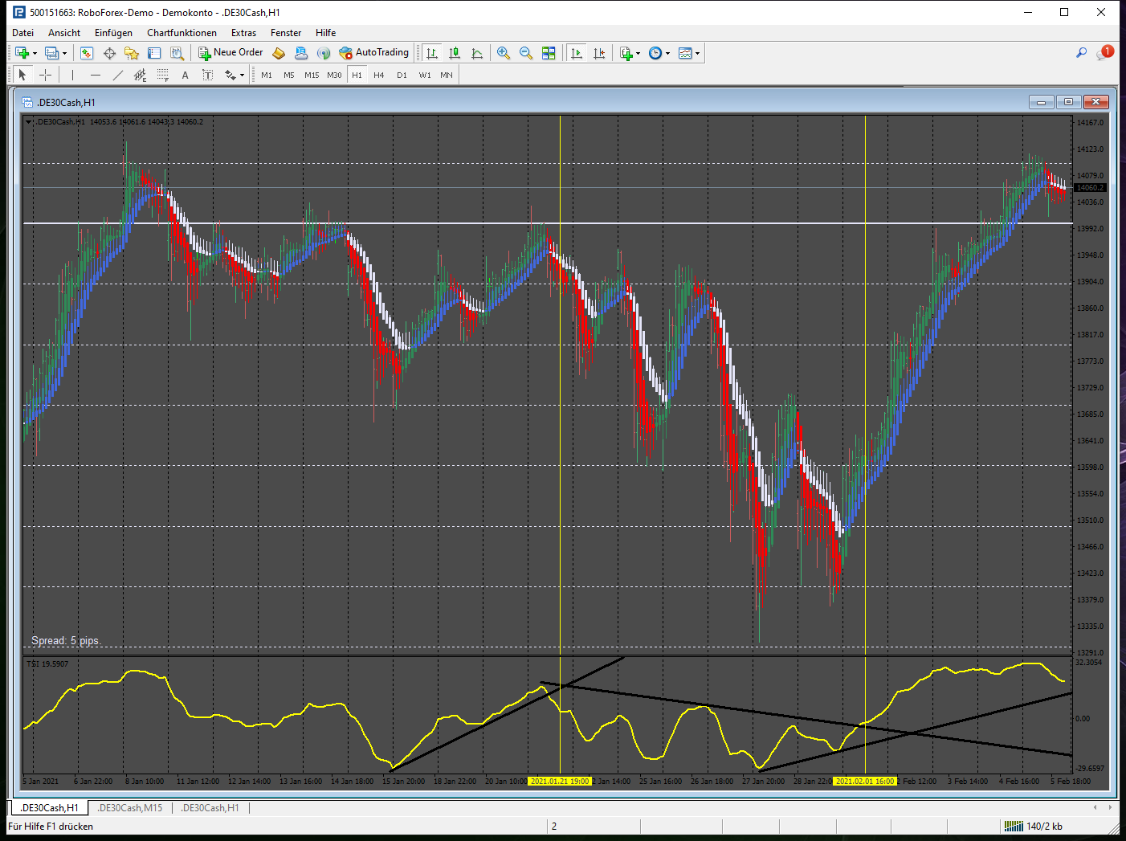The image size is (1126, 841).
Task: Open the Chartfunktionen menu
Action: pyautogui.click(x=182, y=33)
